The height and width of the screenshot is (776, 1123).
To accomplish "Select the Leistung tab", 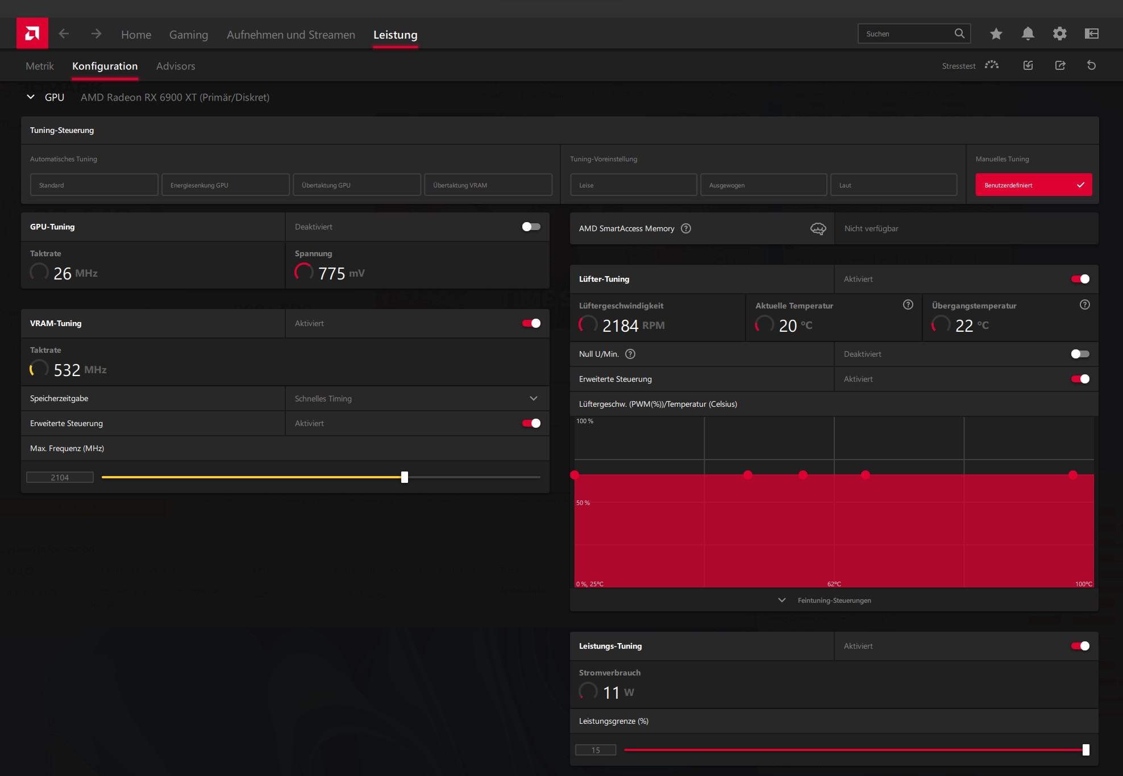I will tap(395, 35).
